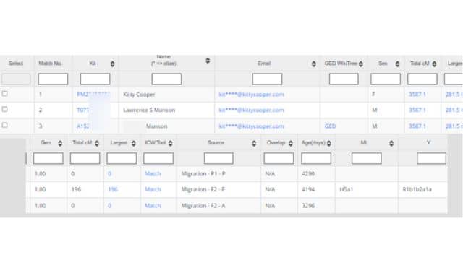
Task: Sort lower table by Gen arrows
Action: (60, 143)
